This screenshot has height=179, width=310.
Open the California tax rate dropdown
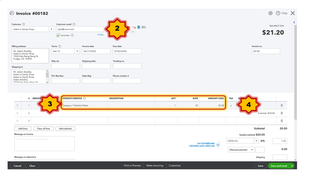click(x=256, y=141)
